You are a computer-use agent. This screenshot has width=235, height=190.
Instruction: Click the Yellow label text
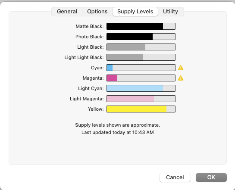coord(96,109)
